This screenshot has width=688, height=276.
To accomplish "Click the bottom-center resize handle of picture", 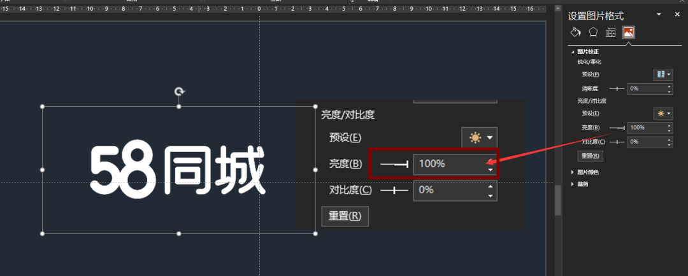I will click(179, 233).
